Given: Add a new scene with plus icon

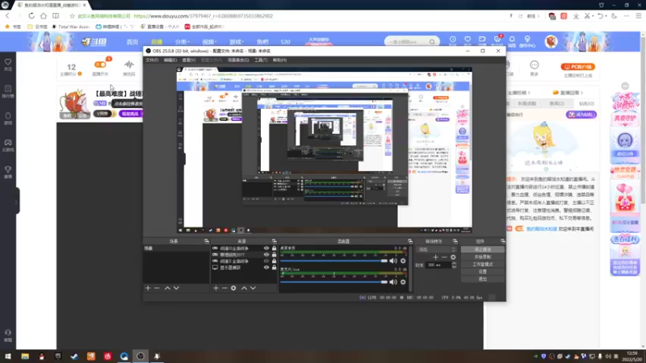Looking at the screenshot, I should (148, 288).
